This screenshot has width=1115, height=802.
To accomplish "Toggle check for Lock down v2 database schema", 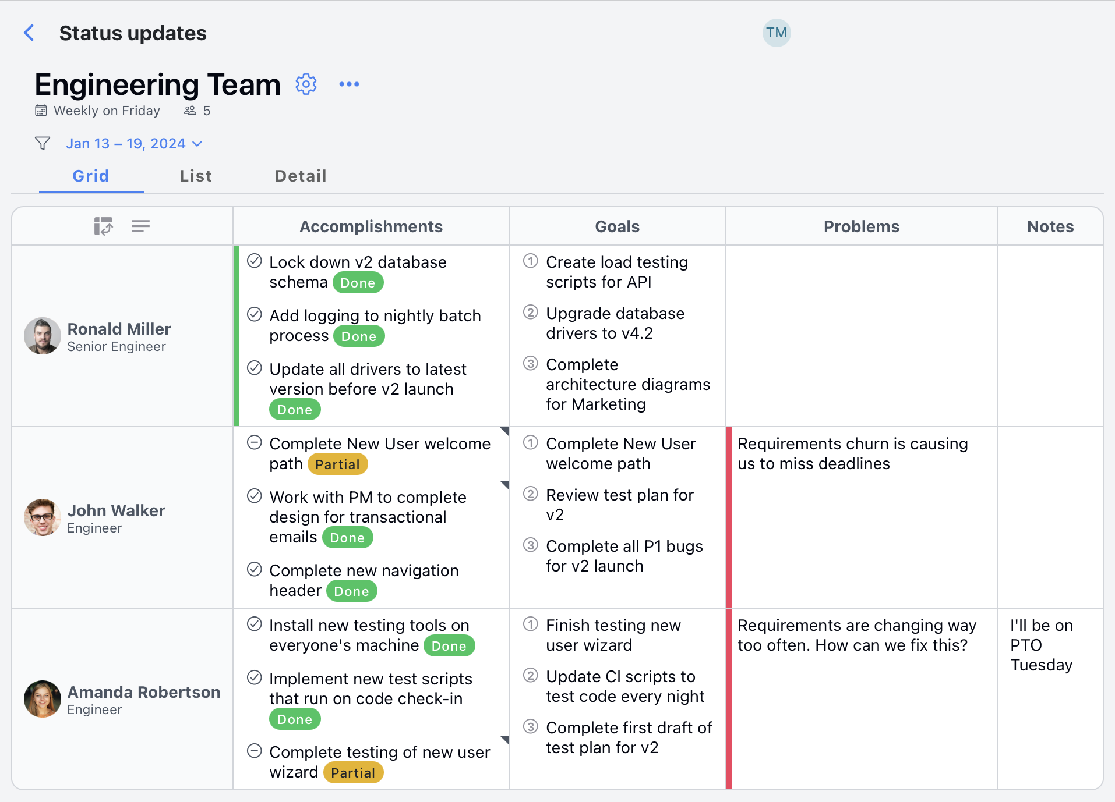I will tap(255, 261).
